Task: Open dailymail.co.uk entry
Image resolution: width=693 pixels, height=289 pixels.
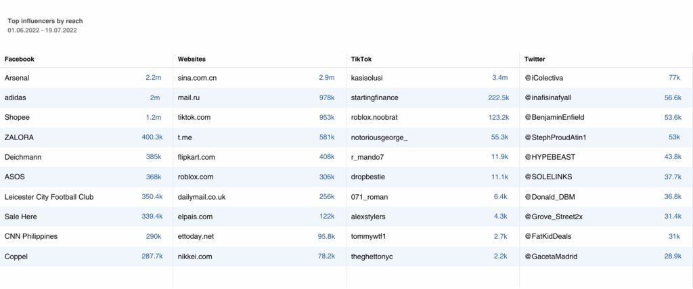Action: pyautogui.click(x=202, y=197)
